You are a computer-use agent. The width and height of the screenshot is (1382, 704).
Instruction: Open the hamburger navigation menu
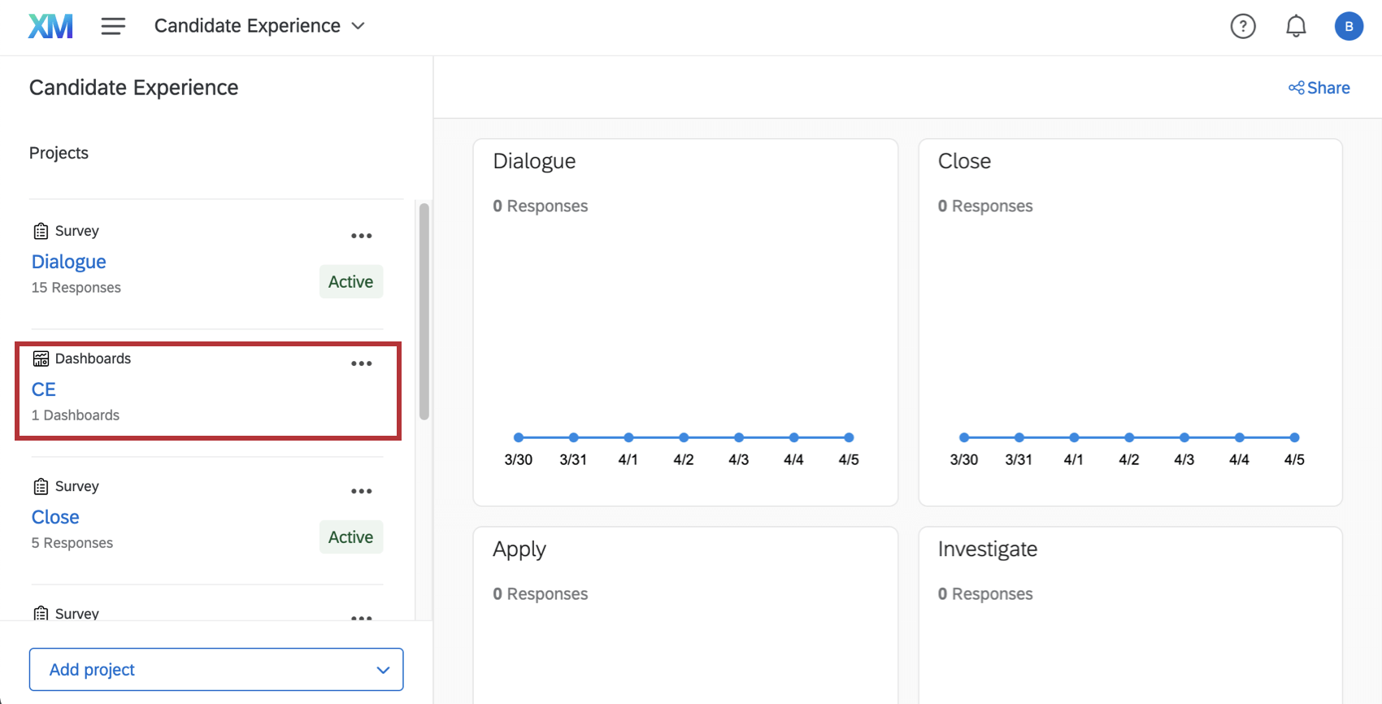[113, 26]
